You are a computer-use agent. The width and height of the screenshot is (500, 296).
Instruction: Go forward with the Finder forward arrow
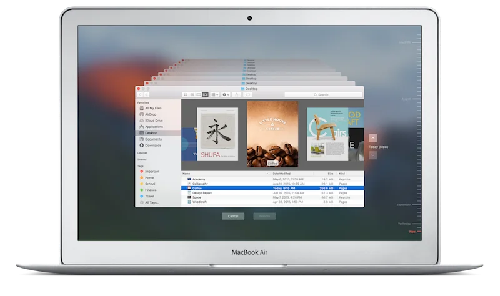[x=146, y=95]
